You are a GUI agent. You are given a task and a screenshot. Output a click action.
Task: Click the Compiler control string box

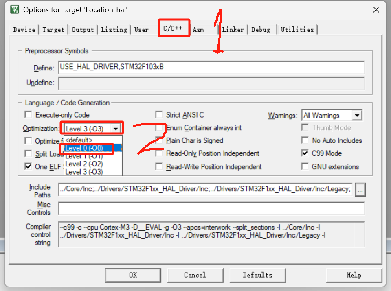pos(211,234)
